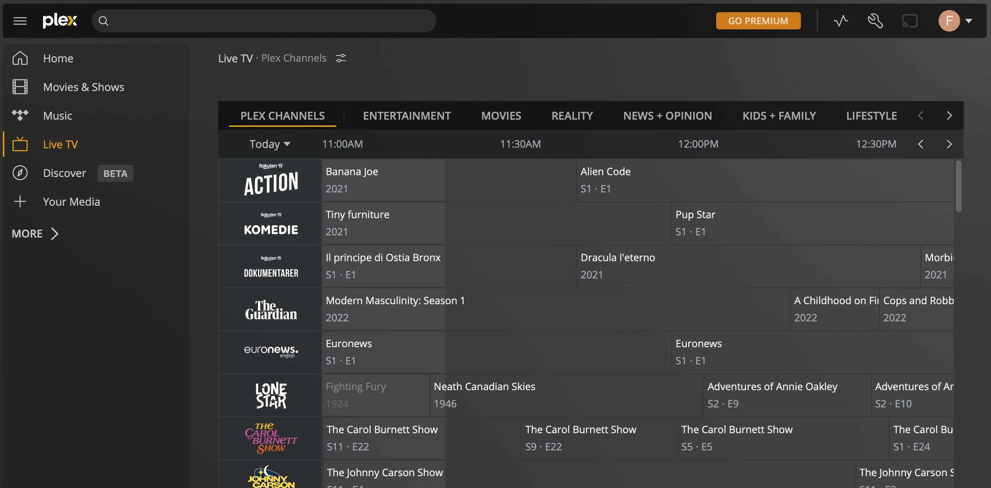The width and height of the screenshot is (991, 488).
Task: Open the account avatar F
Action: tap(949, 21)
